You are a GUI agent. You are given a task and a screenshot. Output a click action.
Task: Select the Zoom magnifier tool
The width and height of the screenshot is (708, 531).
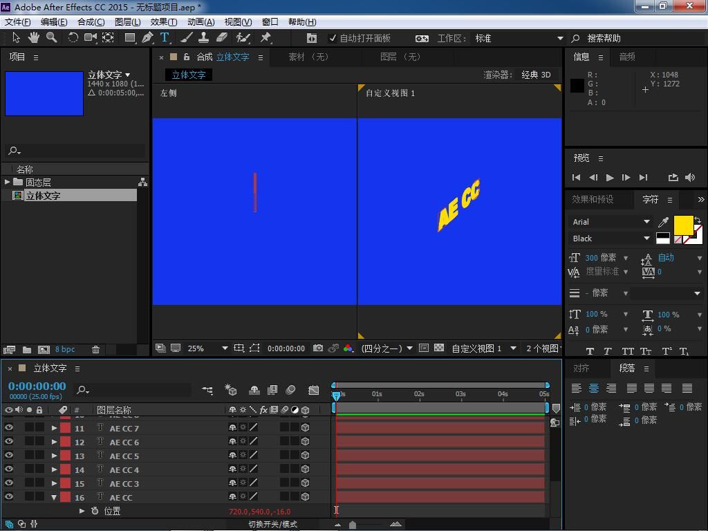(51, 38)
